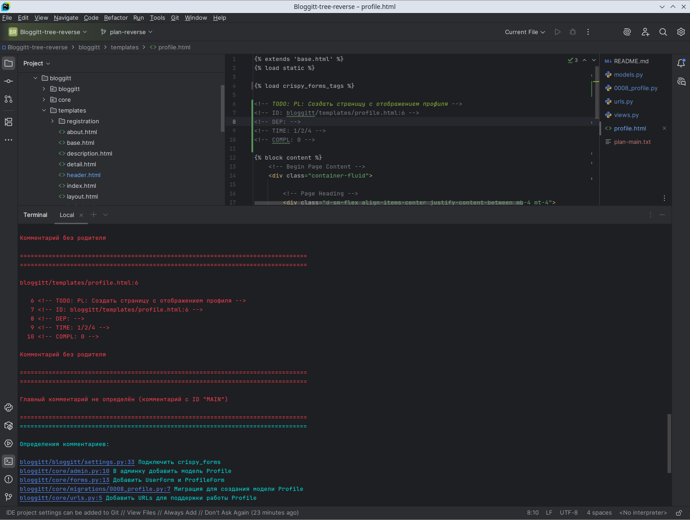Open Search Everywhere magnifier
Viewport: 690px width, 520px height.
point(663,32)
